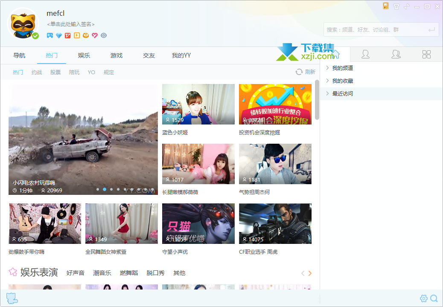Open the 气势担周杰何 stream thumbnail

coord(275,164)
